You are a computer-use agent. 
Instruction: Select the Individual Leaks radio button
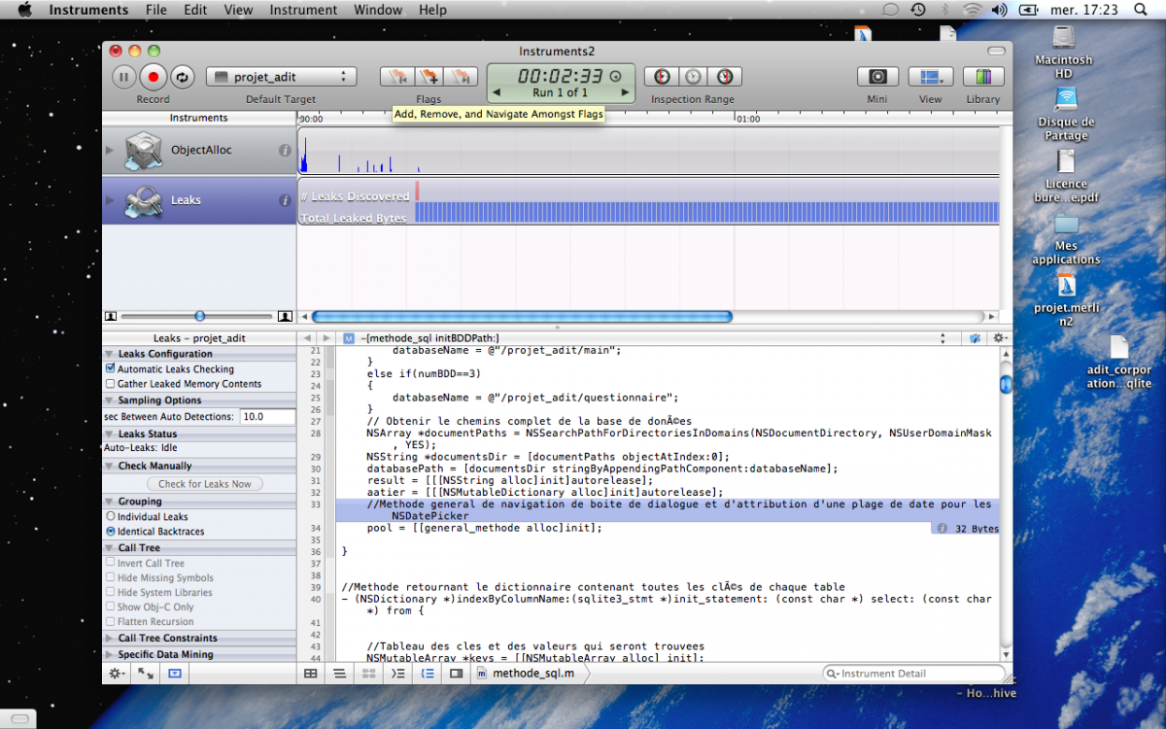pyautogui.click(x=110, y=517)
